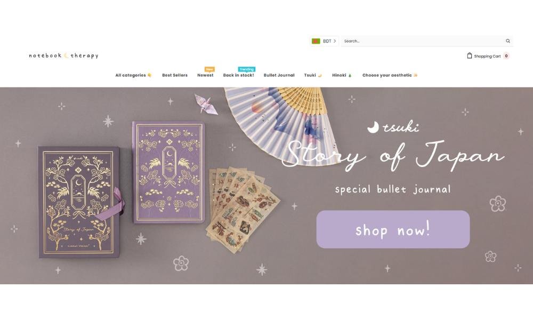533x320 pixels.
Task: Click the search magnifier icon
Action: tap(508, 41)
